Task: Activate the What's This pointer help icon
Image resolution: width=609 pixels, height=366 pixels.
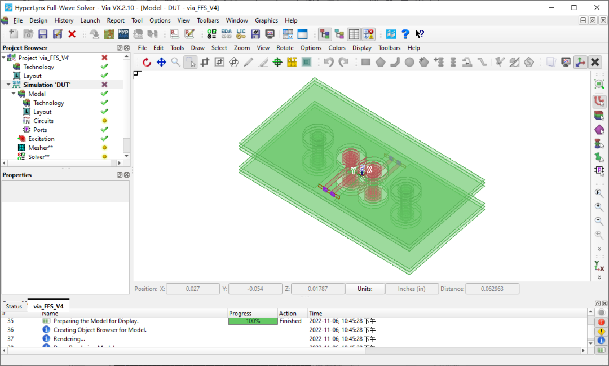Action: [x=420, y=34]
